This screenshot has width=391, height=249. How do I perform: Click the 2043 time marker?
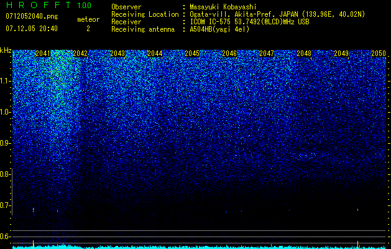117,54
